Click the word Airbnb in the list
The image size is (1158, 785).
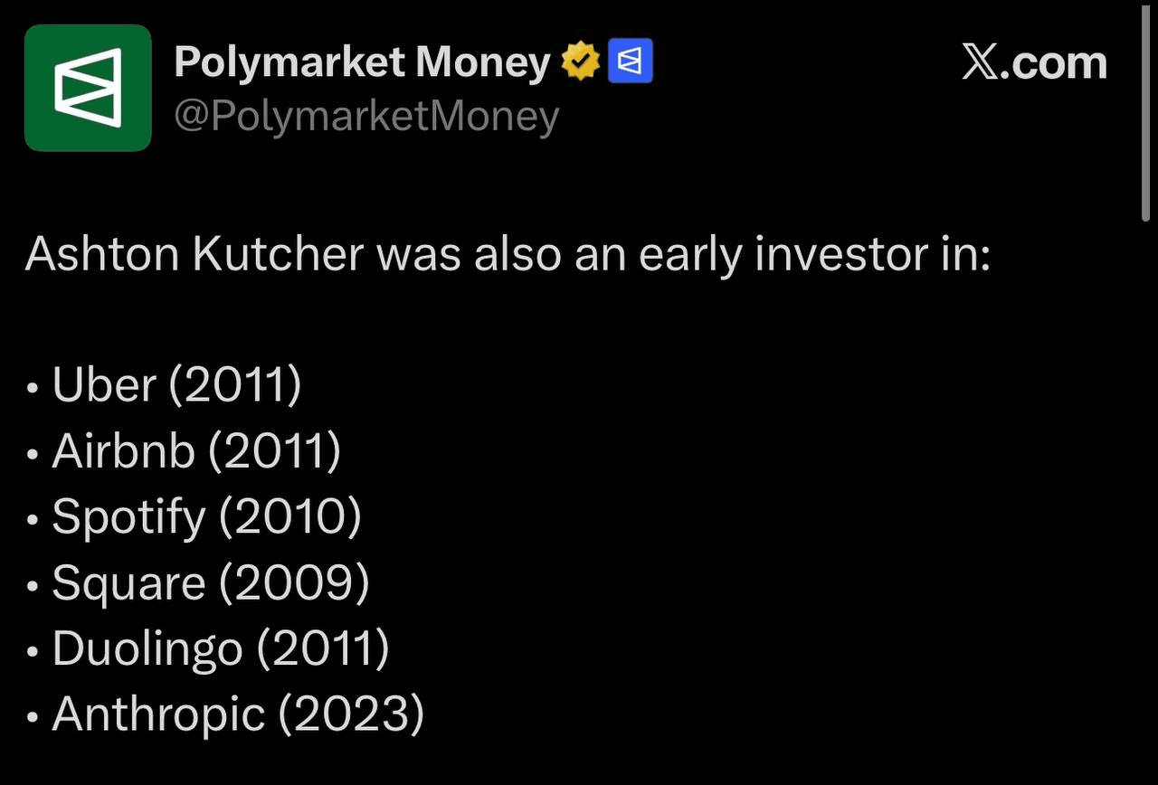123,450
